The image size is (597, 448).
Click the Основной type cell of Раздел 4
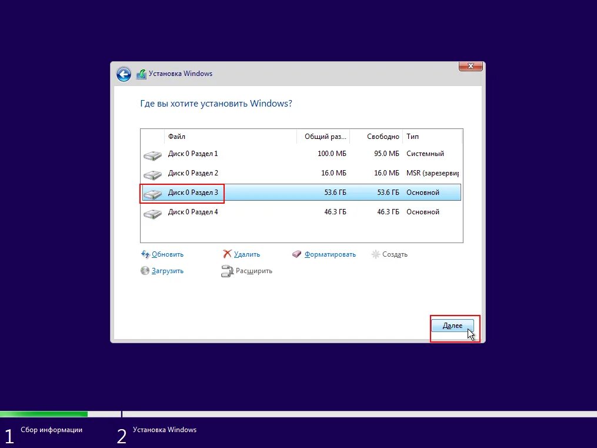[423, 212]
